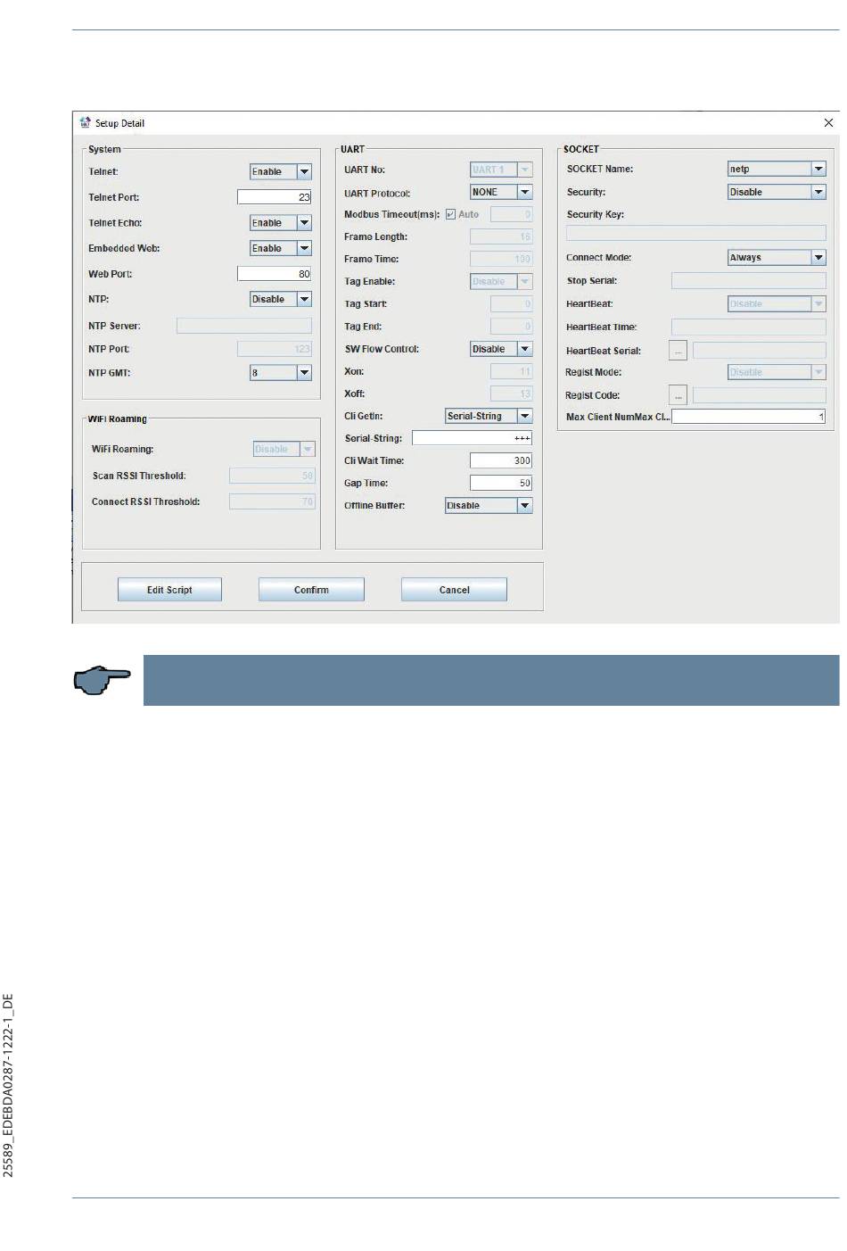
Task: Click the NTP Port field
Action: coord(275,349)
